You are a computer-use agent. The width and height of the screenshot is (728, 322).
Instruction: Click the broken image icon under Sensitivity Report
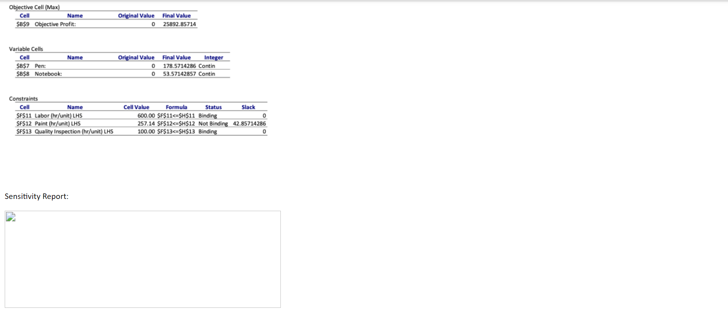pyautogui.click(x=11, y=217)
